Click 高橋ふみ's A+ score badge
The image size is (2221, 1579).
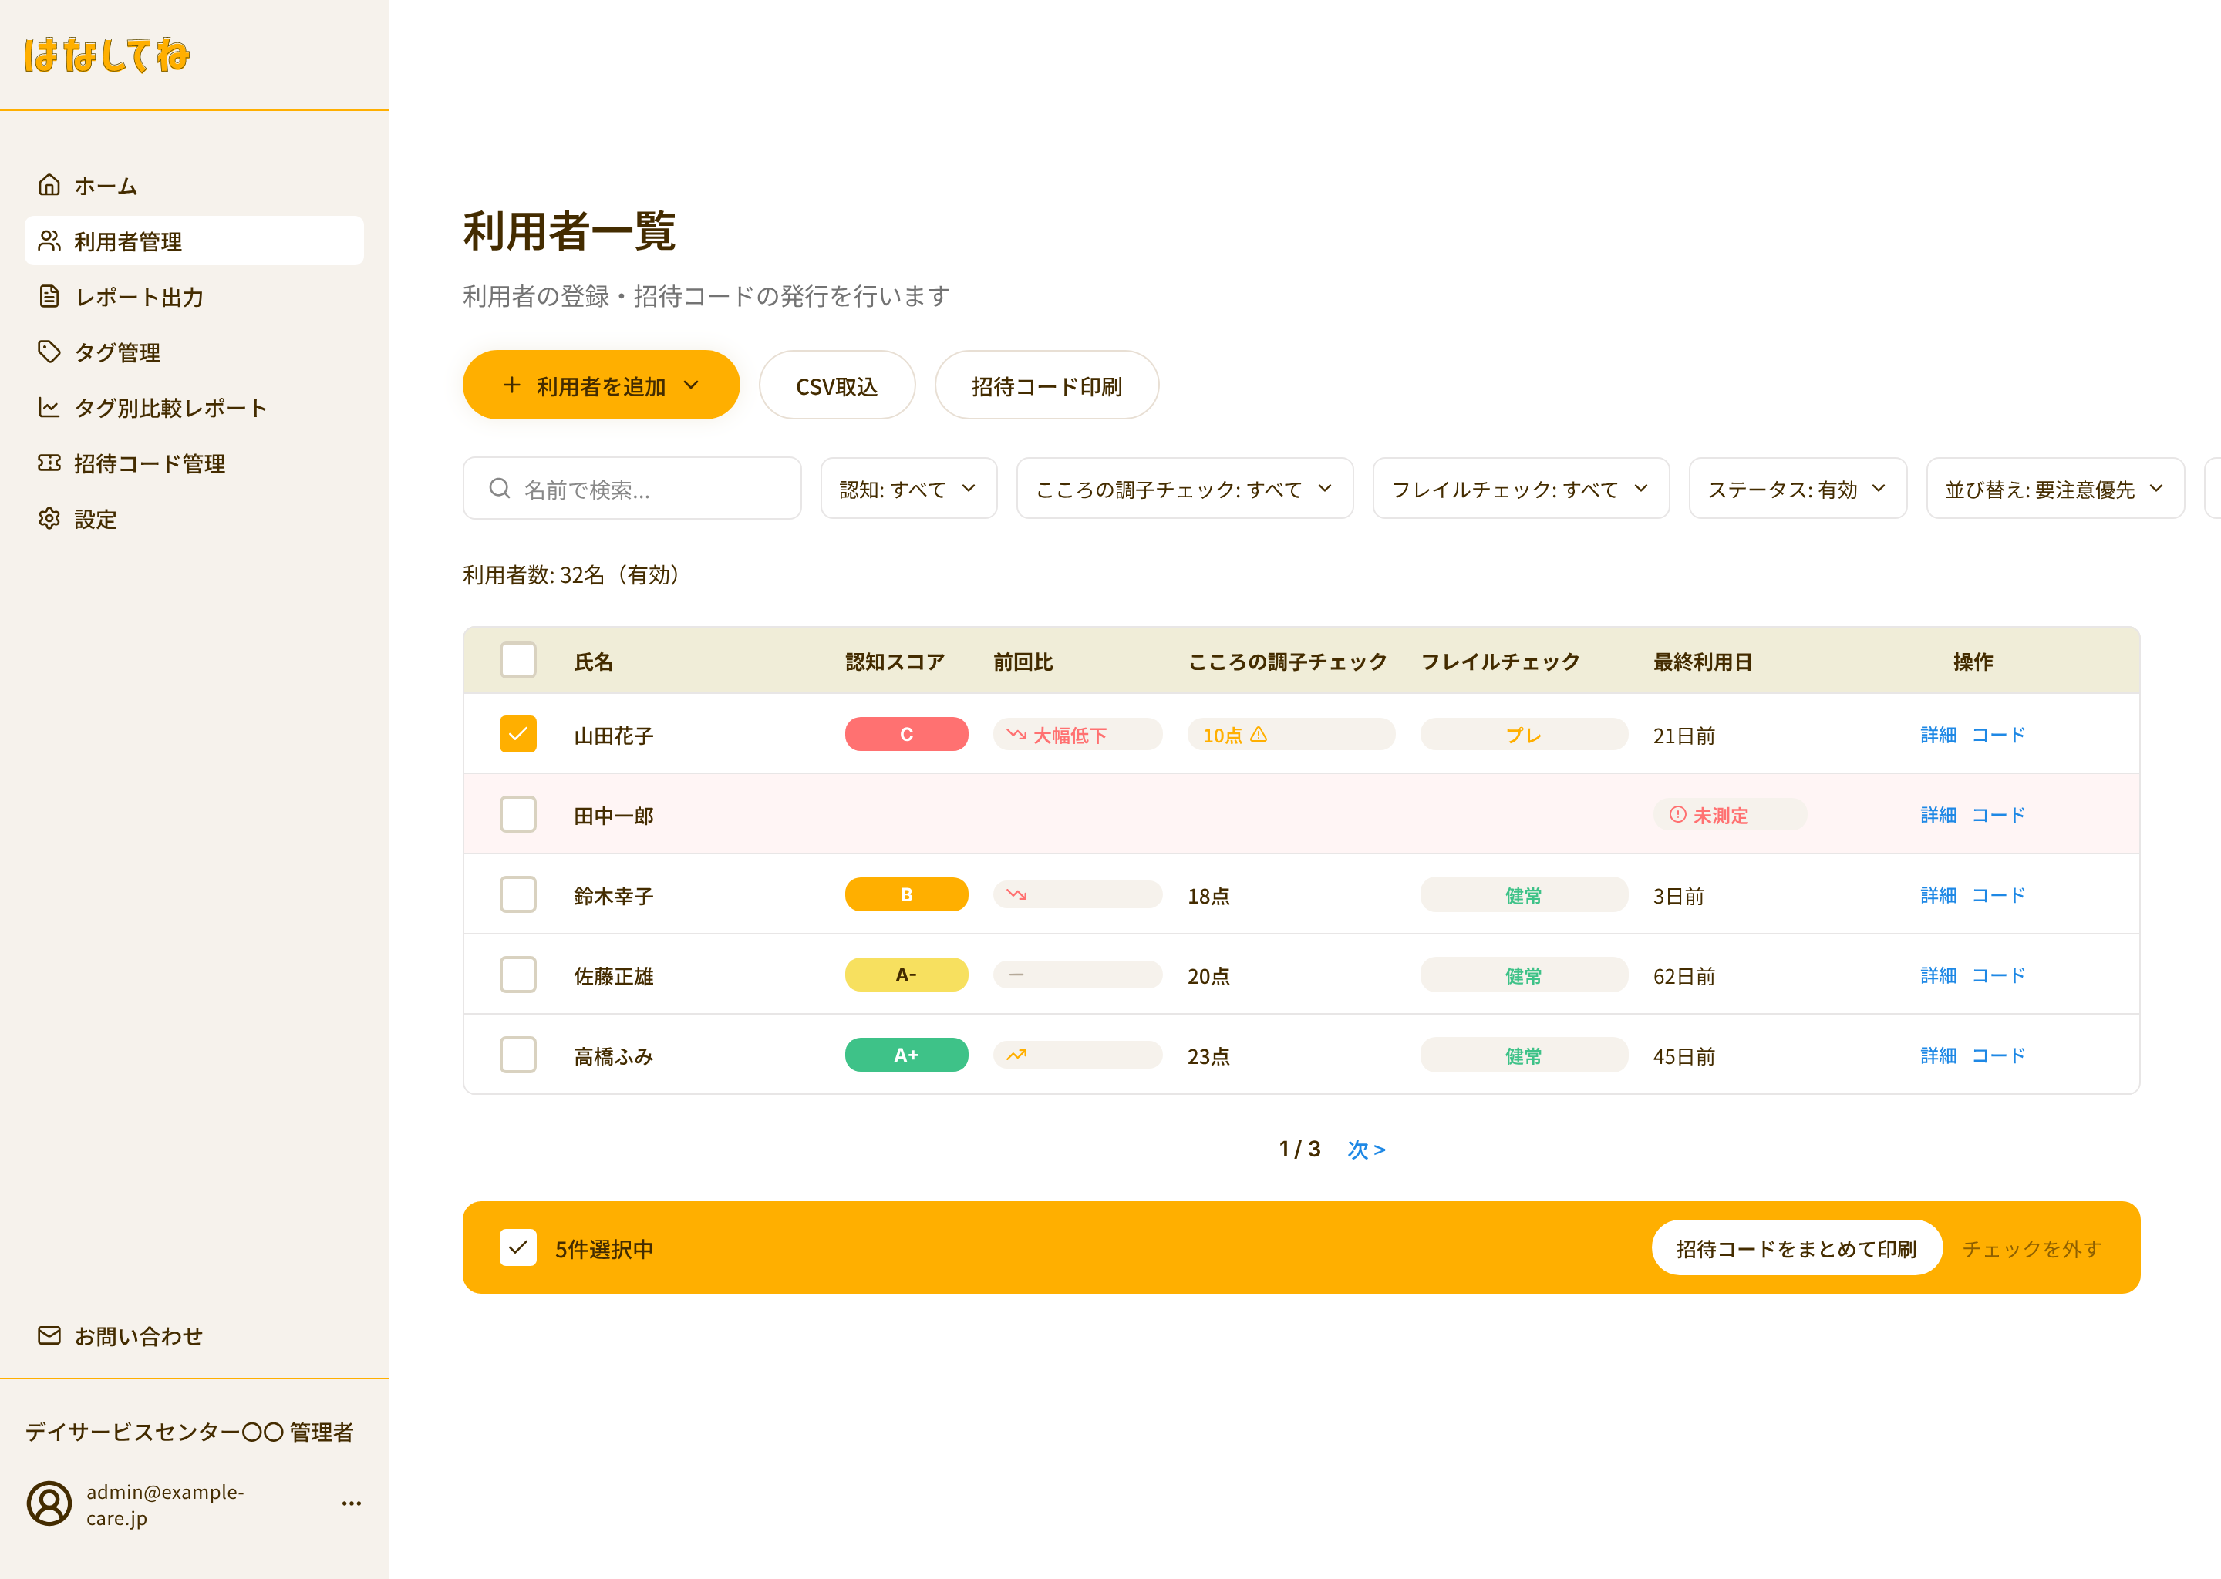click(905, 1055)
